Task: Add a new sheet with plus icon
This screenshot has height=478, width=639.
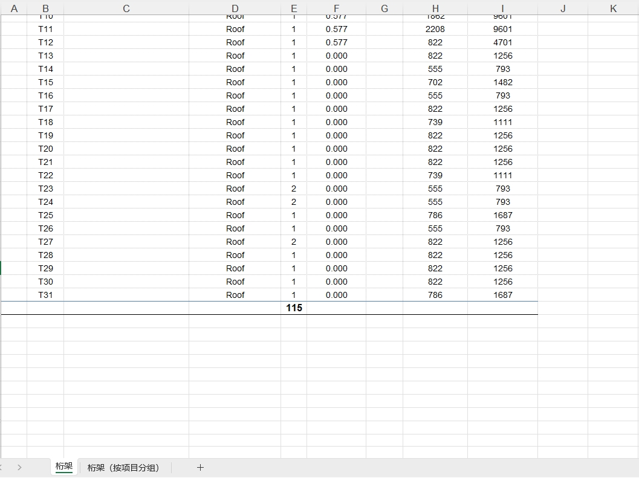Action: [x=200, y=467]
